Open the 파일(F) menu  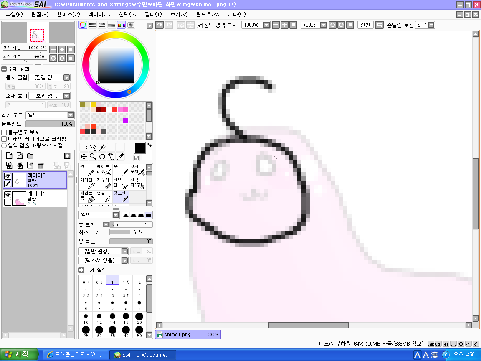point(15,15)
